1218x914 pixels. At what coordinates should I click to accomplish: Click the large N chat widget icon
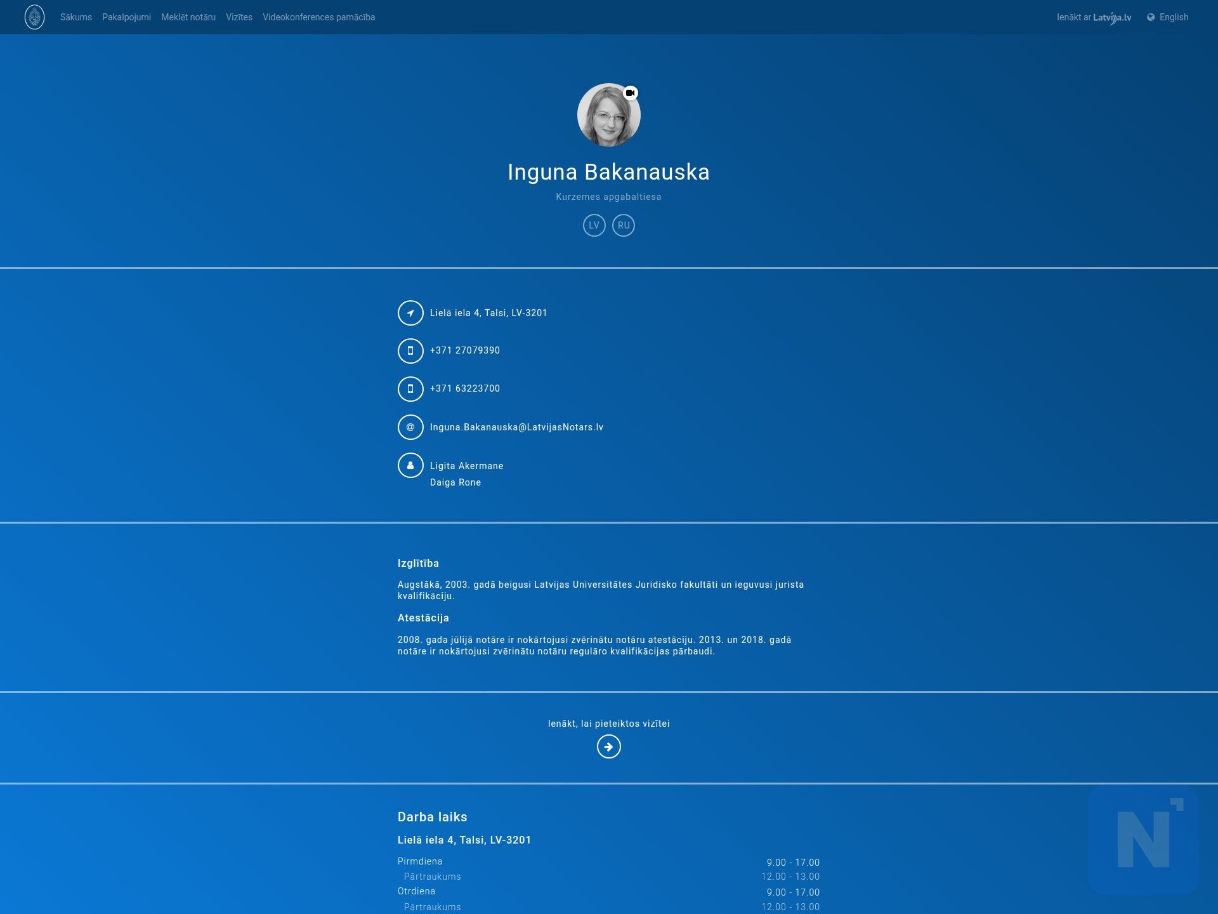coord(1143,840)
